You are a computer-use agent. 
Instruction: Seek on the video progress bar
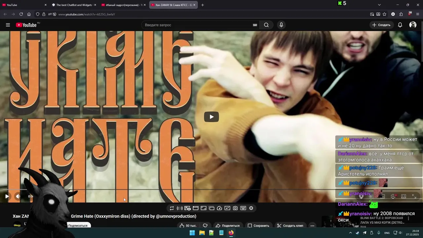click(x=211, y=189)
